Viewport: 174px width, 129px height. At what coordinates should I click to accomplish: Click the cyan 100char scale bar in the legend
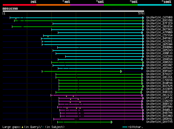pos(125,127)
